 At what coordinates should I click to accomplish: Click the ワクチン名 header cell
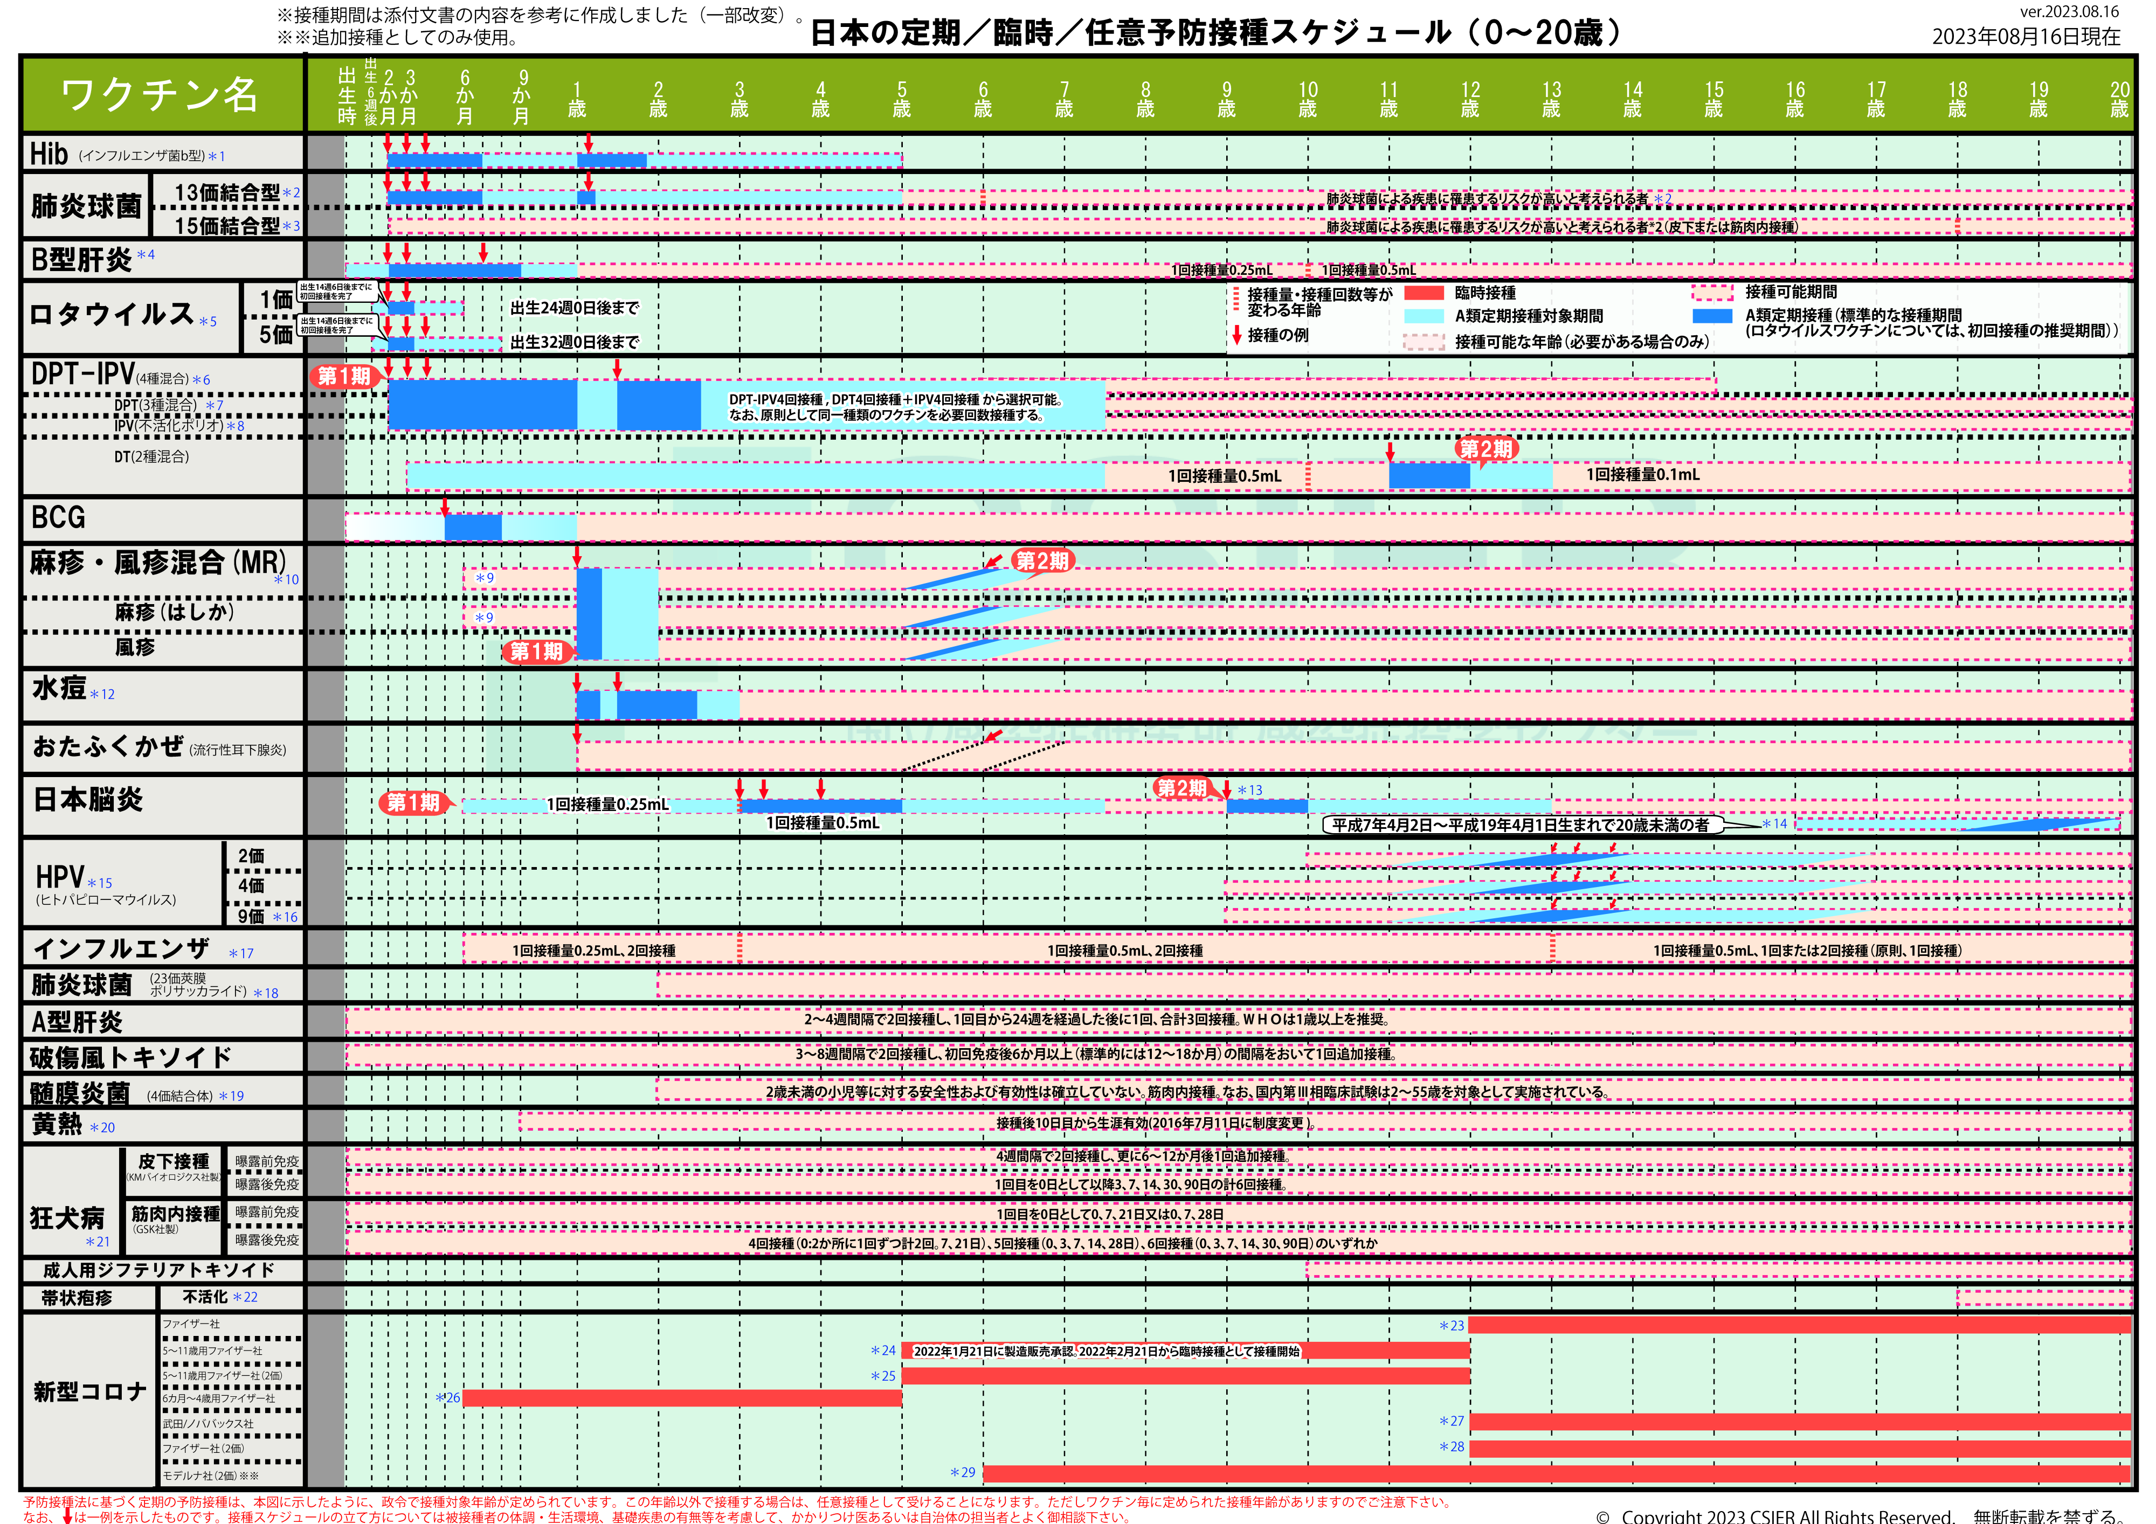(x=162, y=95)
